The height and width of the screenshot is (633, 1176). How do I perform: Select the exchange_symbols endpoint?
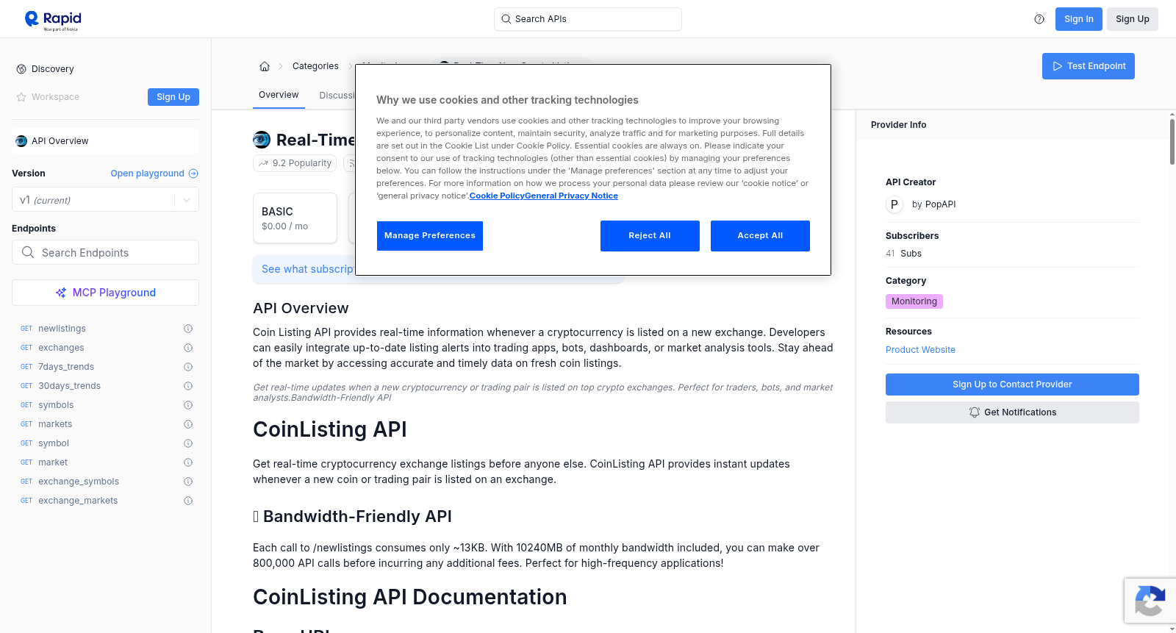[79, 482]
